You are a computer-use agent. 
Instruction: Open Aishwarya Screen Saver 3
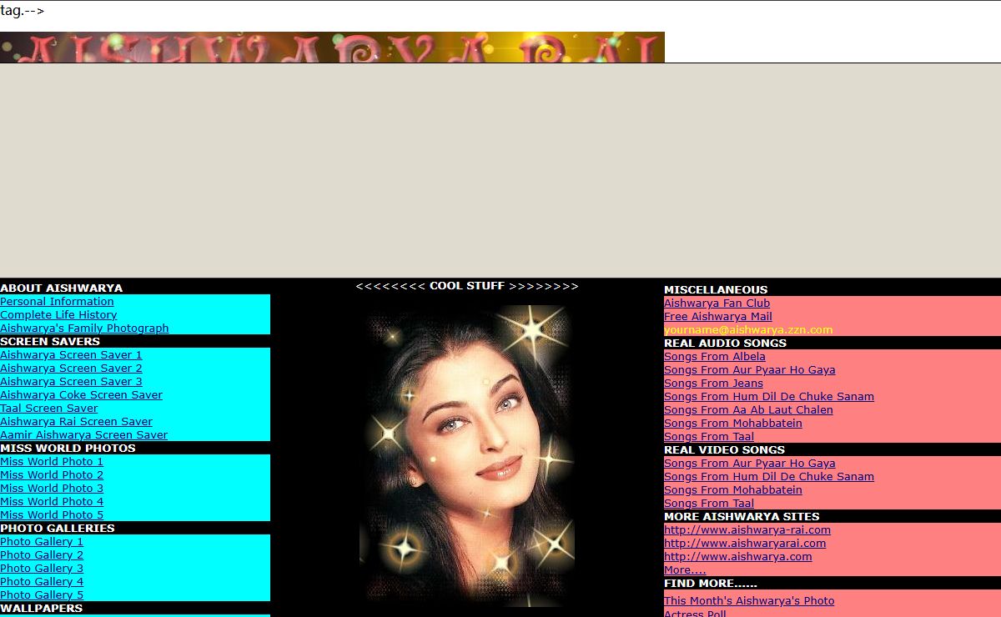(x=71, y=382)
